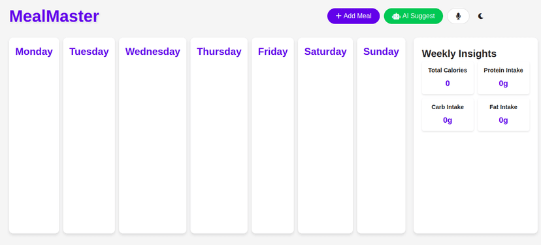Select the Wednesday day column
This screenshot has height=245, width=541.
tap(152, 135)
